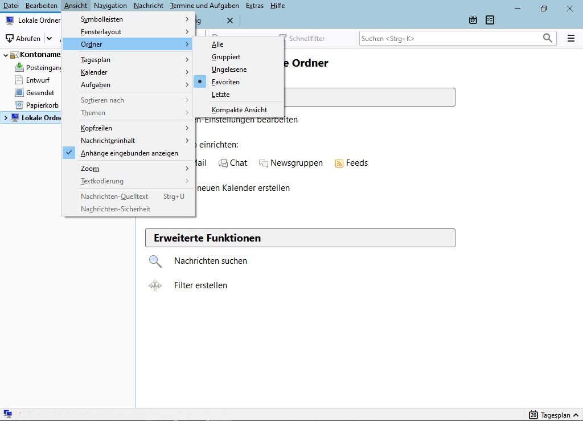The height and width of the screenshot is (421, 583).
Task: Click Nachrichten suchen link
Action: 210,261
